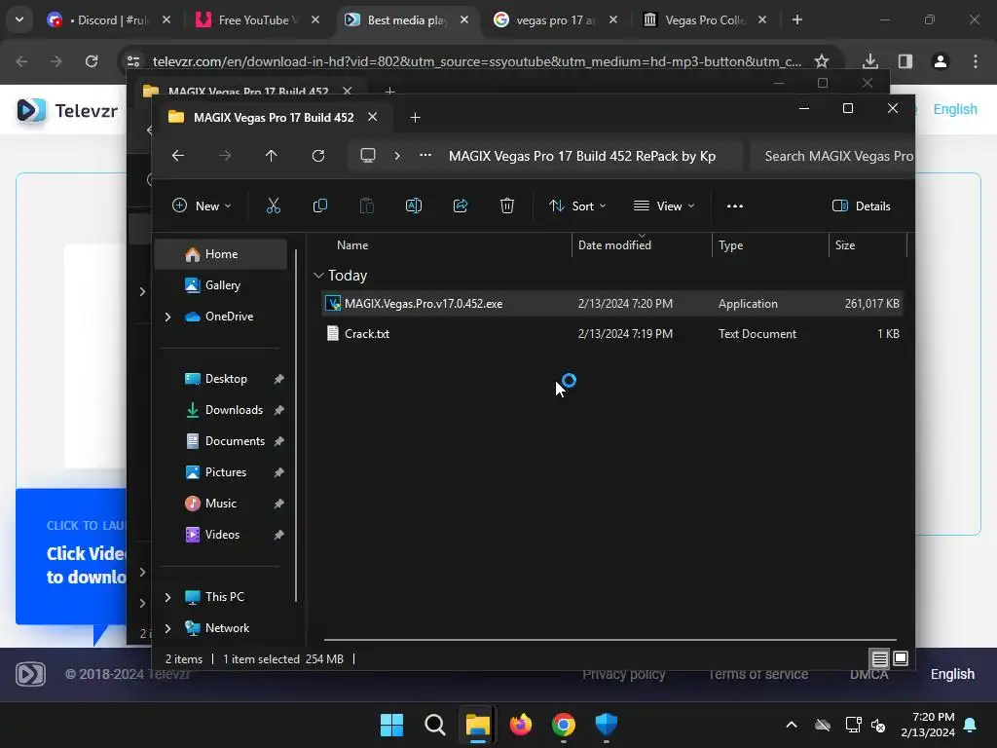Click the Search MAGIX Vegas Pro box
The image size is (997, 748).
click(x=832, y=156)
